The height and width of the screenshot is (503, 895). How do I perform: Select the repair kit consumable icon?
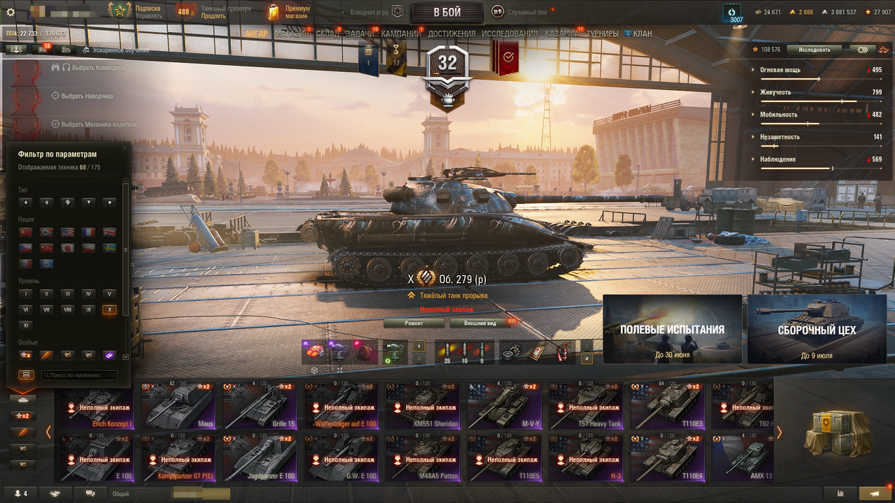(510, 353)
